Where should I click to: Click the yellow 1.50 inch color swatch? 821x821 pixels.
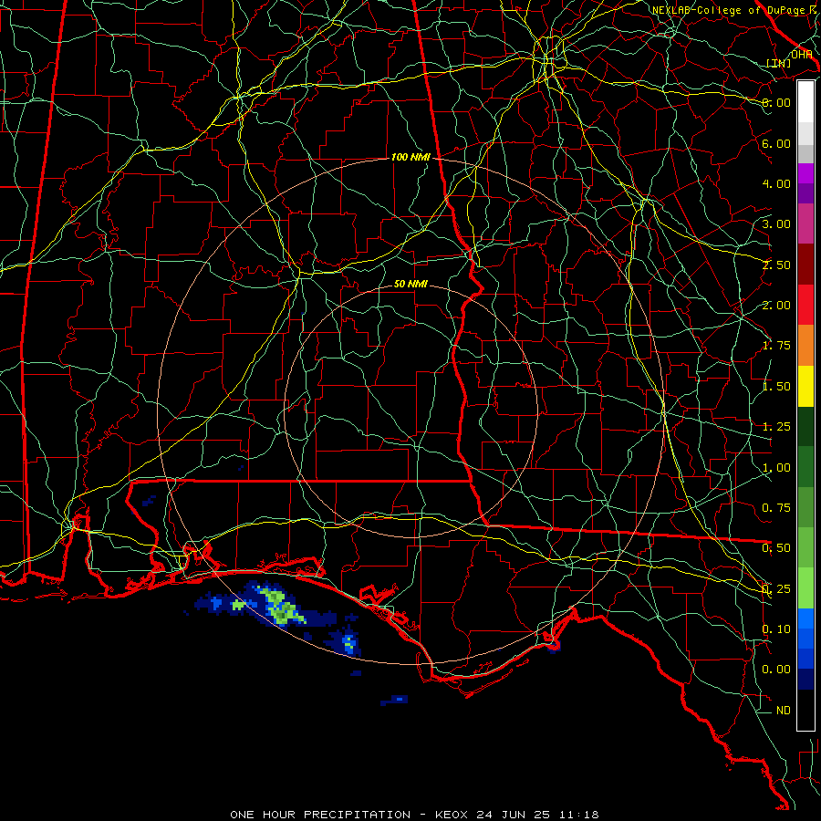(805, 386)
